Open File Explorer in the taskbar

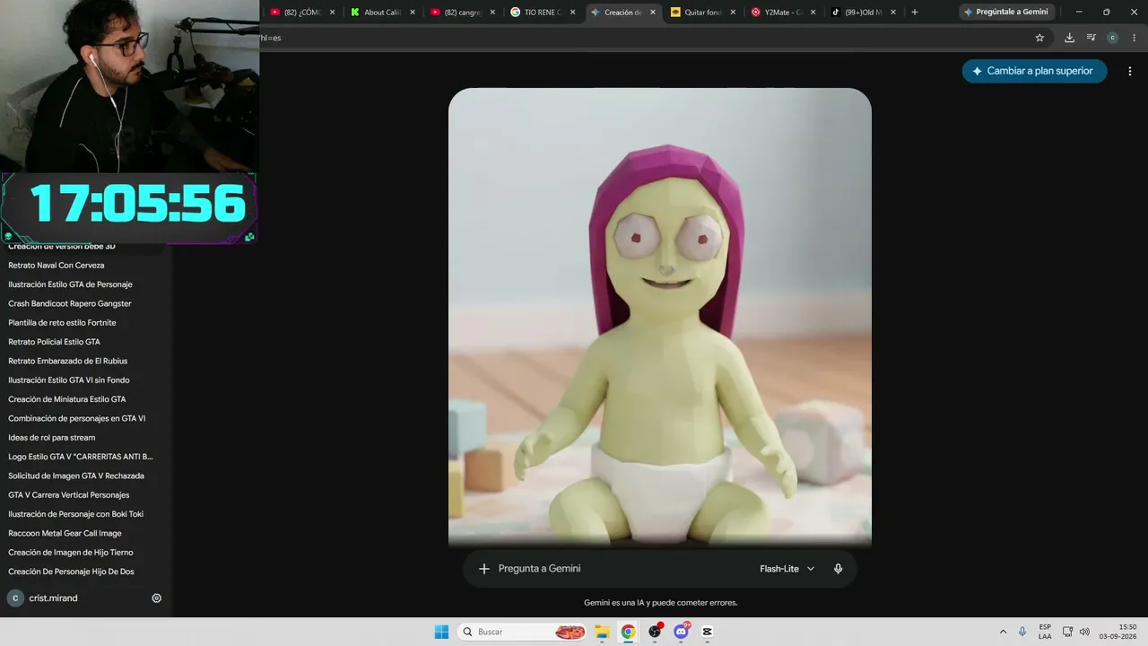tap(602, 632)
